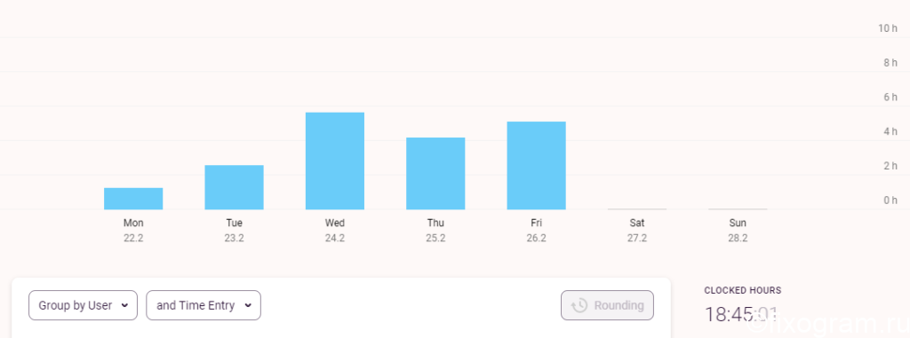Click the tallest bar for Wednesday

click(335, 161)
